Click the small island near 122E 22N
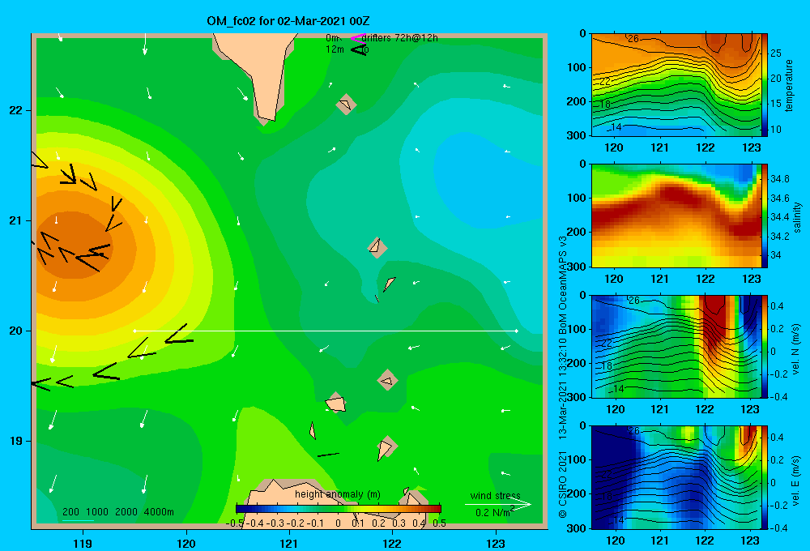 click(x=346, y=105)
